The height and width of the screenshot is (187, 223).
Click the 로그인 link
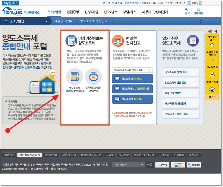tap(106, 3)
